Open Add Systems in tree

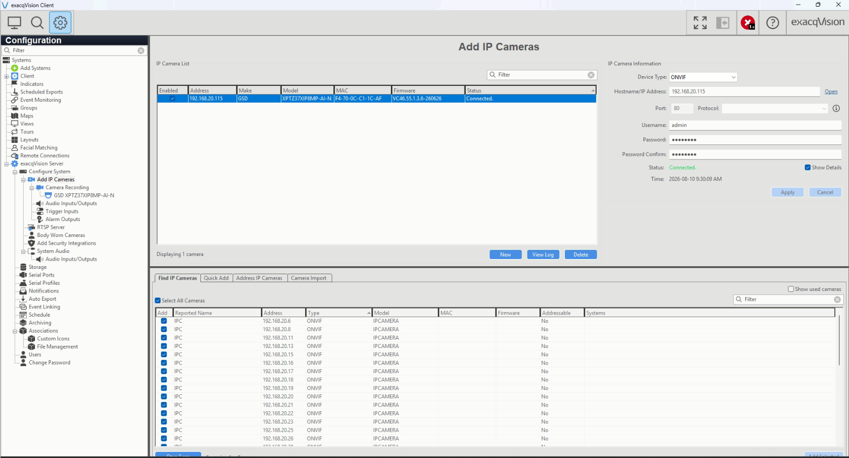tap(35, 68)
